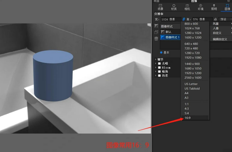Choose 16:9 from the preset list
Image resolution: width=232 pixels, height=152 pixels.
[188, 118]
